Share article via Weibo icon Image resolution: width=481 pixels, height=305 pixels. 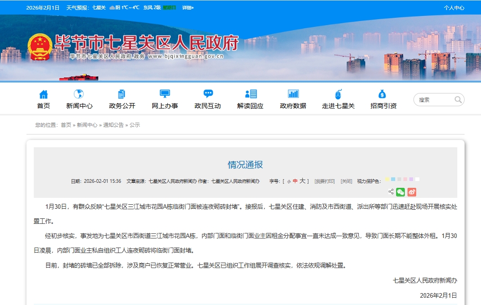pos(412,192)
